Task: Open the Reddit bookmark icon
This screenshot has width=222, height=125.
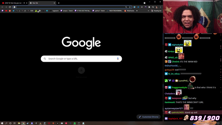Action: pyautogui.click(x=10, y=11)
